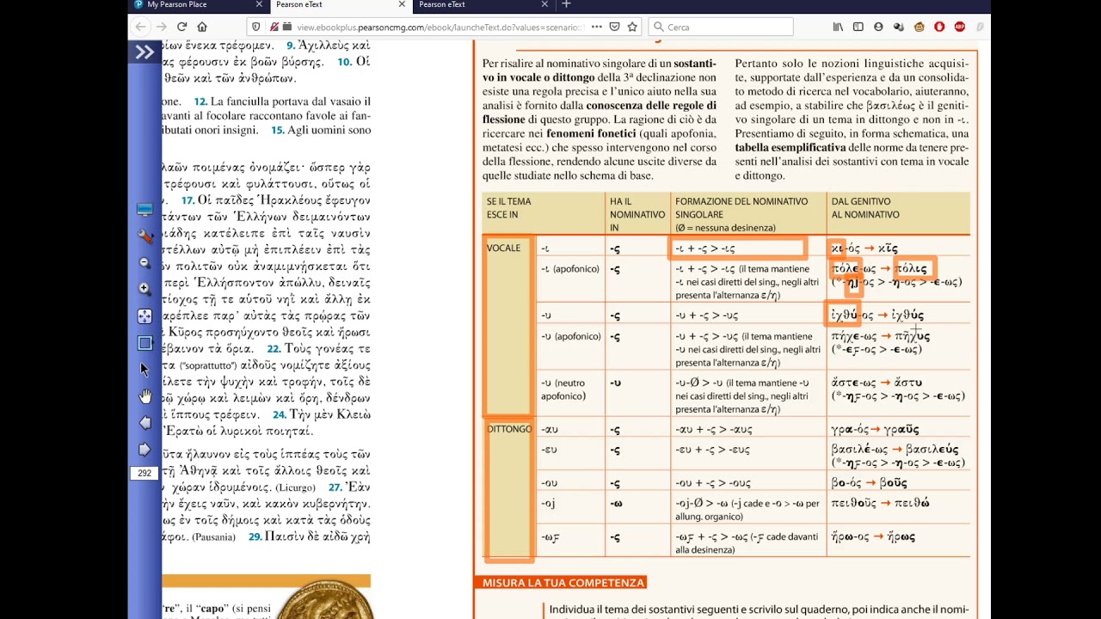The height and width of the screenshot is (619, 1101).
Task: Open the wrench tools icon in the sidebar
Action: tap(145, 236)
